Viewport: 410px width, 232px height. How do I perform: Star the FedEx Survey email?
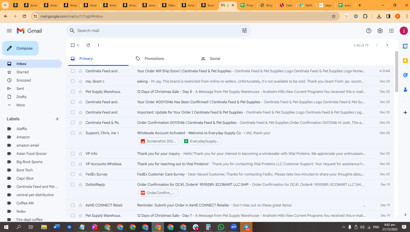point(80,174)
